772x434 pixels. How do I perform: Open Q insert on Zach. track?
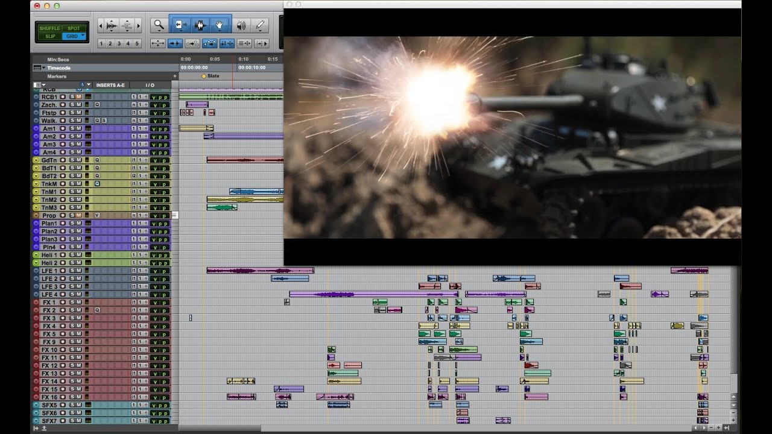(x=97, y=105)
